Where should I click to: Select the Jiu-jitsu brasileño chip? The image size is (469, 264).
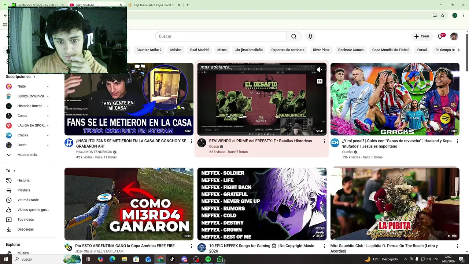pos(249,50)
